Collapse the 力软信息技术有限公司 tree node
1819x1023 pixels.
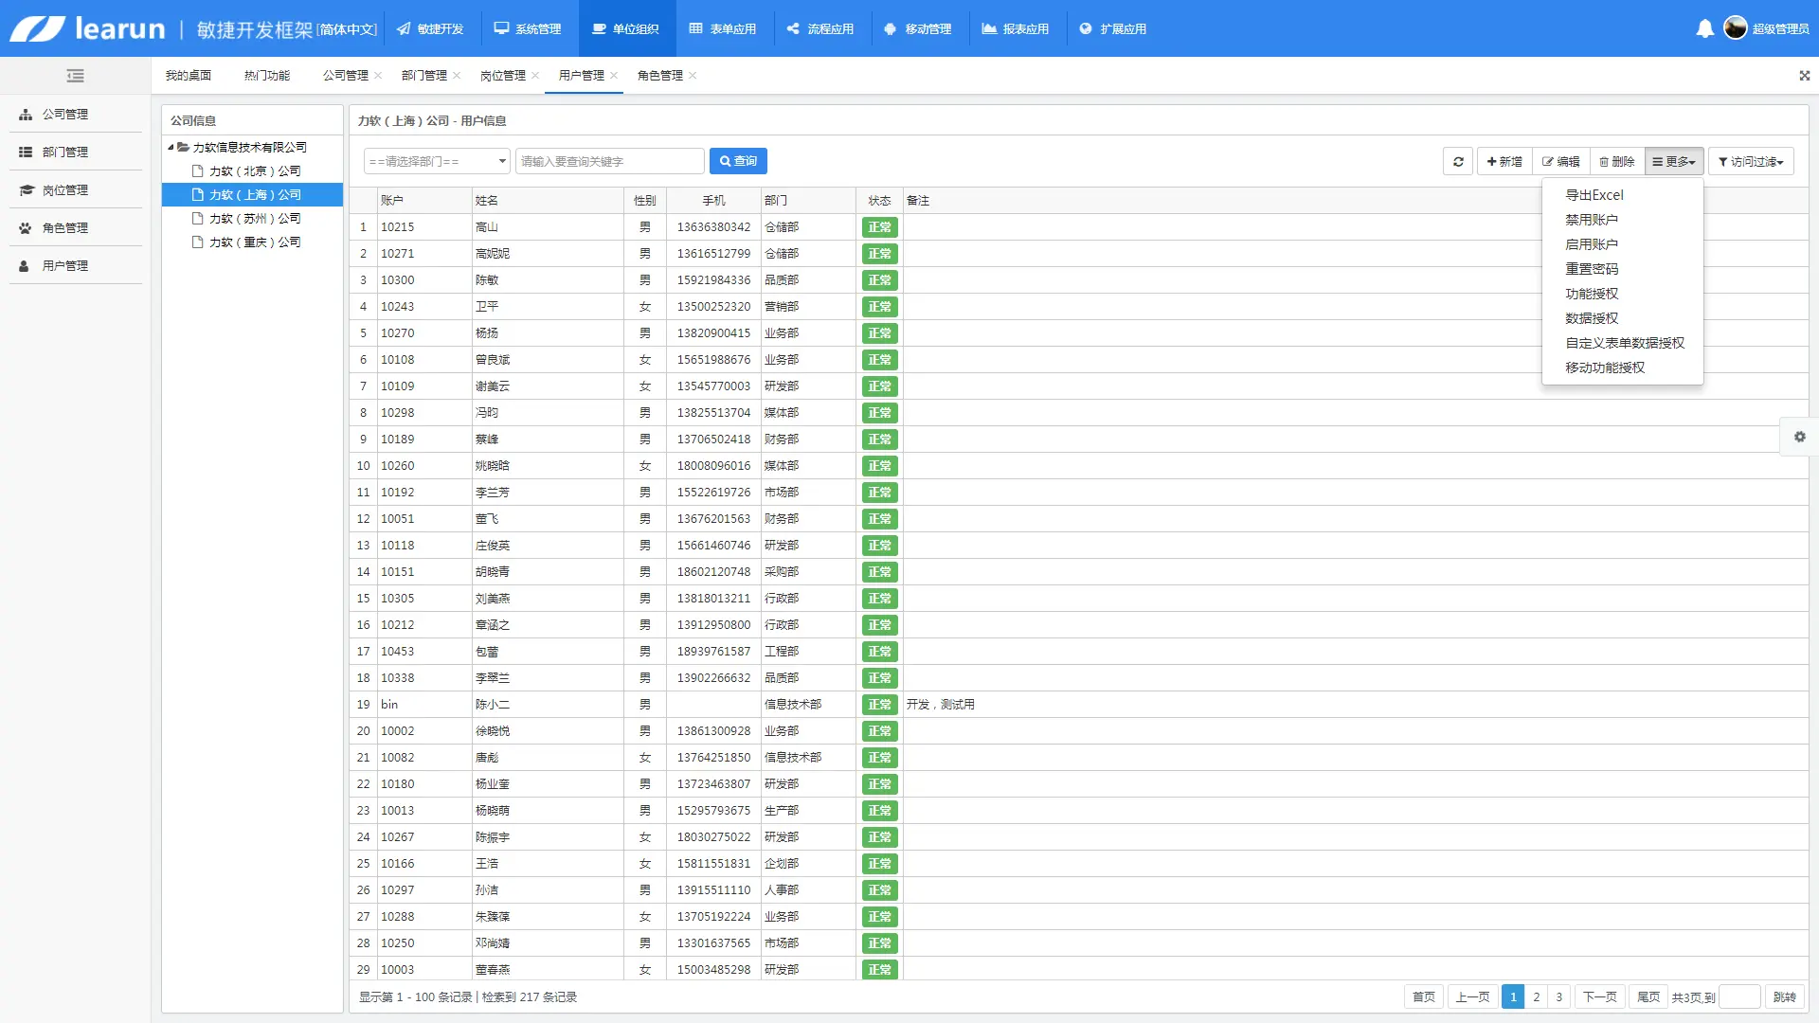pyautogui.click(x=171, y=148)
